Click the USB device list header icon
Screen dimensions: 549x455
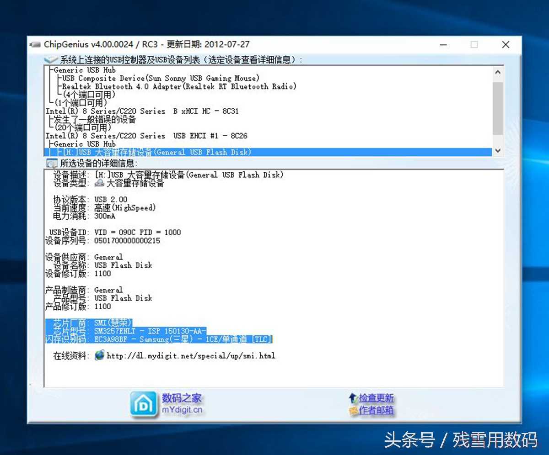50,60
